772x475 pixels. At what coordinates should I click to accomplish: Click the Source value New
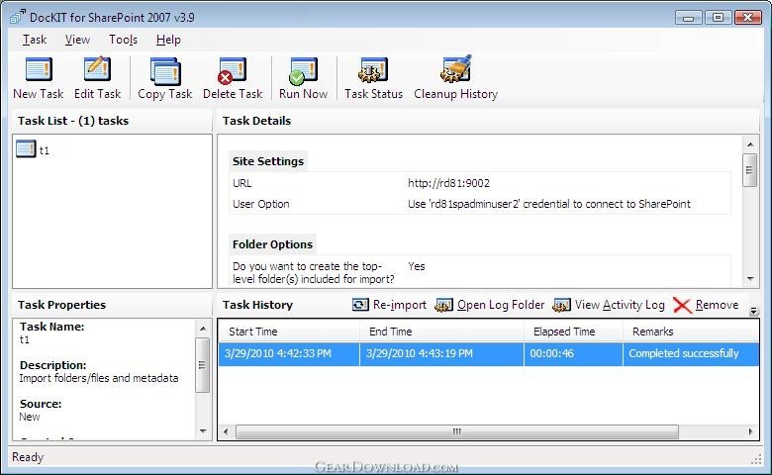point(30,417)
